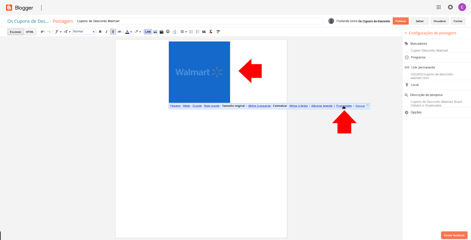The image size is (471, 240).
Task: Open the purple E account avatar
Action: (x=462, y=7)
